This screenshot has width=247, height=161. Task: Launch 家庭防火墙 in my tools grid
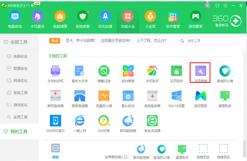[225, 74]
